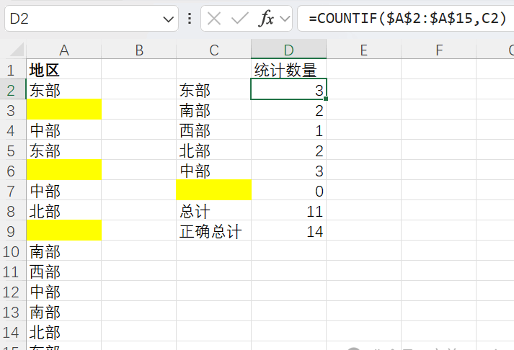Click cell C6 containing 中部
The width and height of the screenshot is (514, 350).
click(213, 171)
